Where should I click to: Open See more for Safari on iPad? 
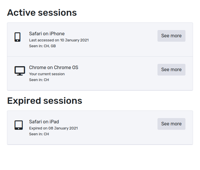(171, 124)
